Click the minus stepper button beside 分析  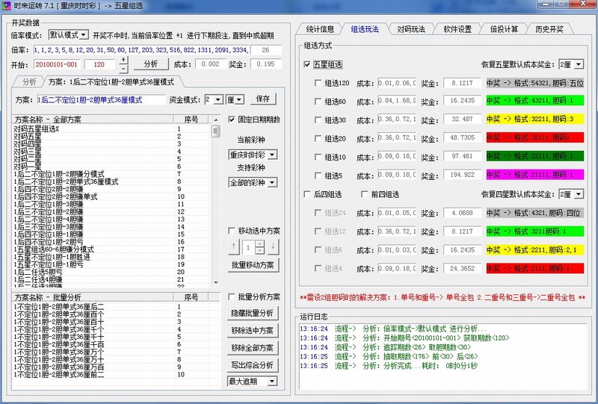coord(123,68)
